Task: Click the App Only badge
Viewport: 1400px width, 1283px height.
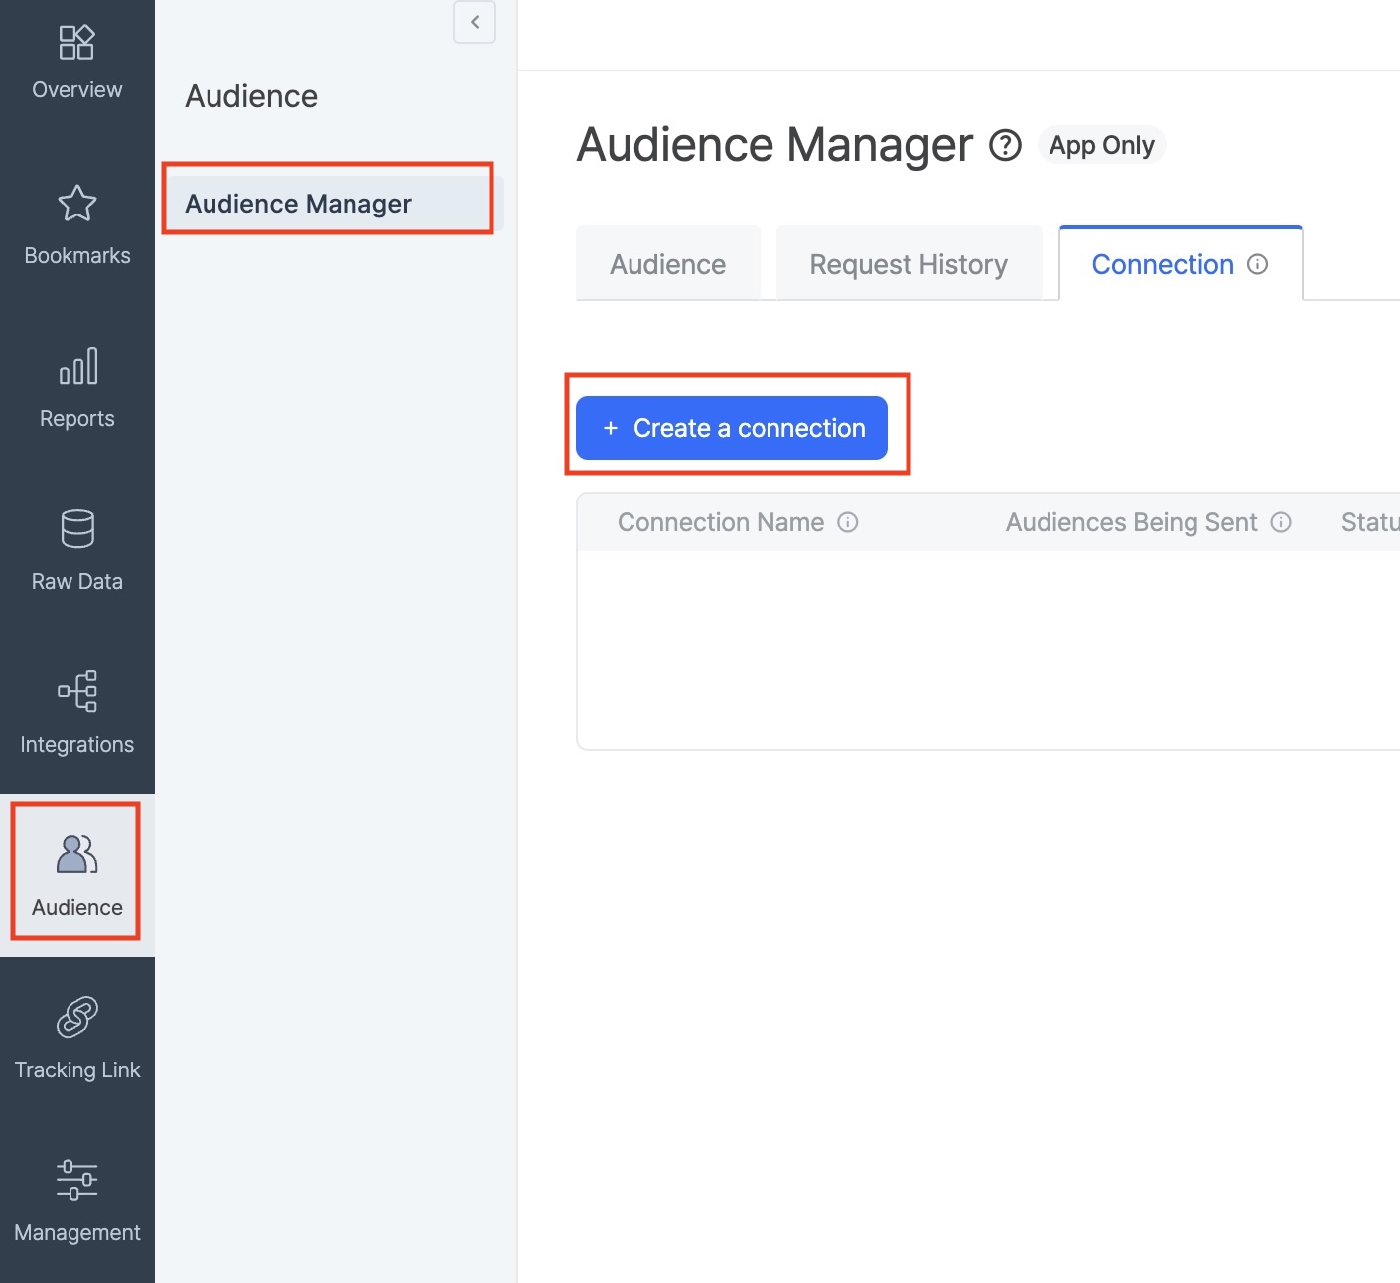Action: (1101, 145)
